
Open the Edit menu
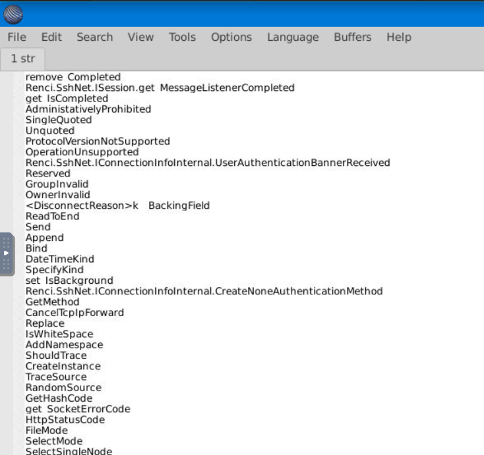point(51,38)
